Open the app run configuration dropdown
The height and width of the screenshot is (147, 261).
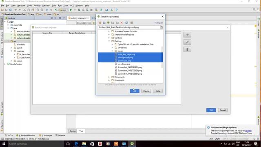click(x=64, y=10)
